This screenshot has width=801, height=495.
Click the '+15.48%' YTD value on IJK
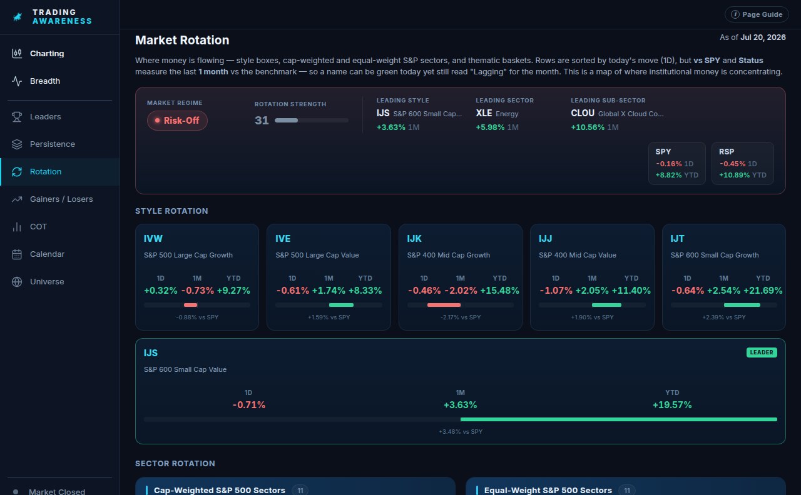(499, 291)
